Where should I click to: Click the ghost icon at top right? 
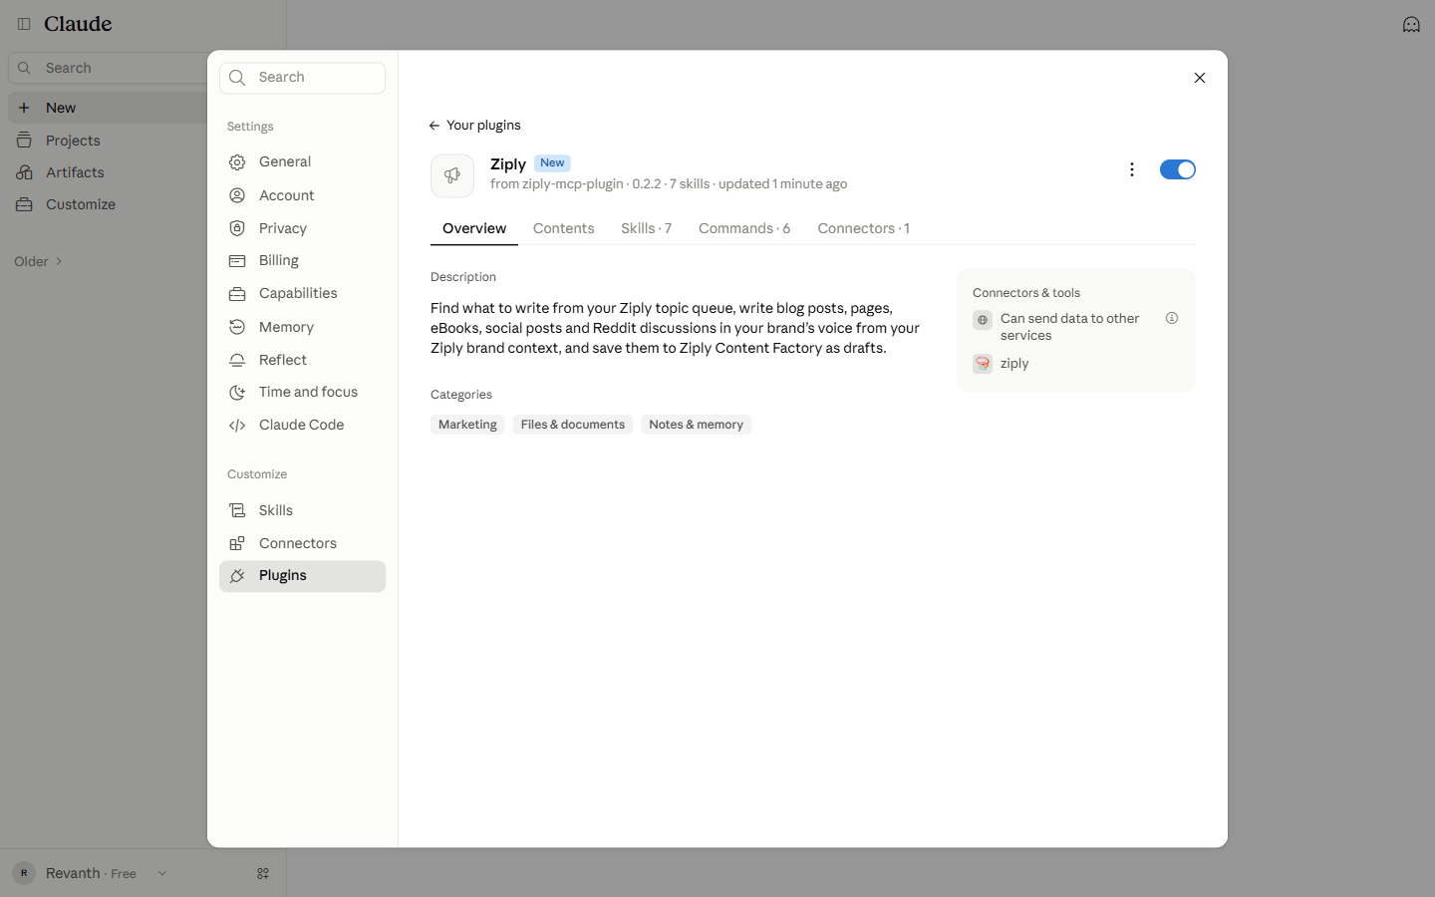click(1411, 24)
